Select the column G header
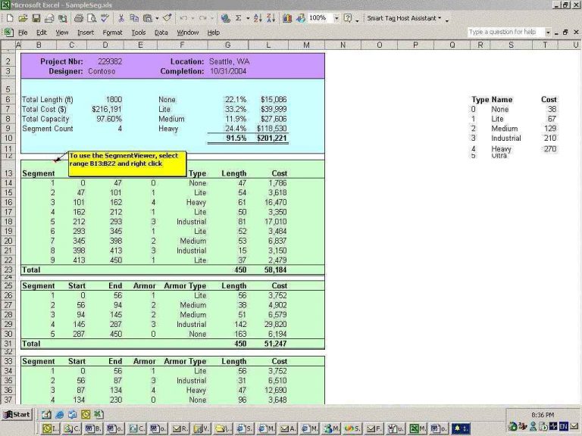This screenshot has height=436, width=582. coord(233,45)
